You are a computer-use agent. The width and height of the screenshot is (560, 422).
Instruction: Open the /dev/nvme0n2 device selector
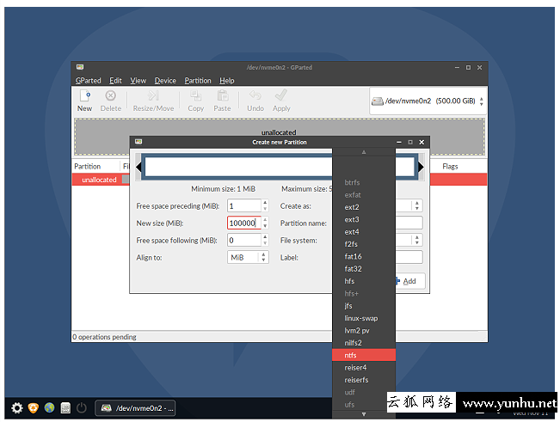[428, 101]
